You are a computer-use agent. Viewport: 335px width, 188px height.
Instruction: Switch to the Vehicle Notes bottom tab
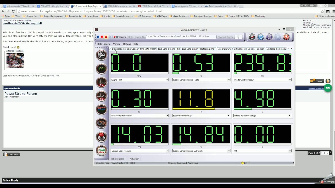click(117, 159)
